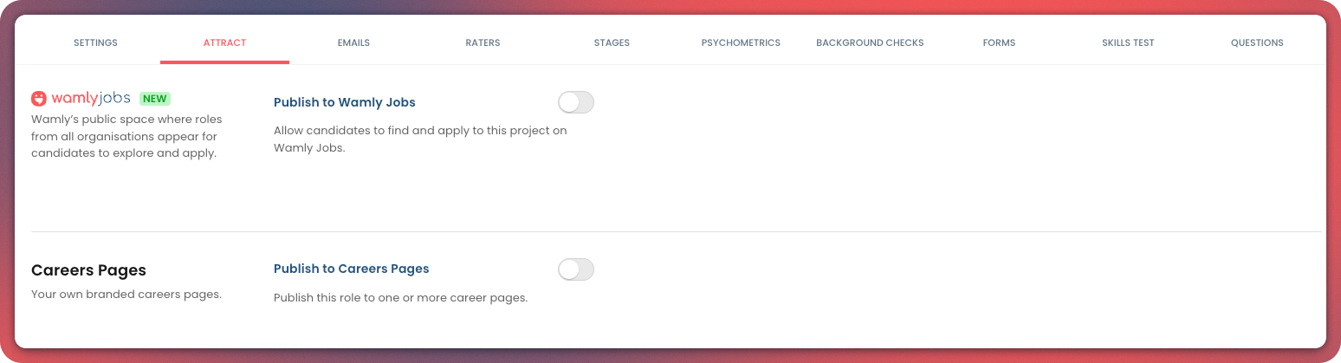Image resolution: width=1341 pixels, height=363 pixels.
Task: Enable the Publish to Wamly Jobs toggle
Action: [x=576, y=102]
